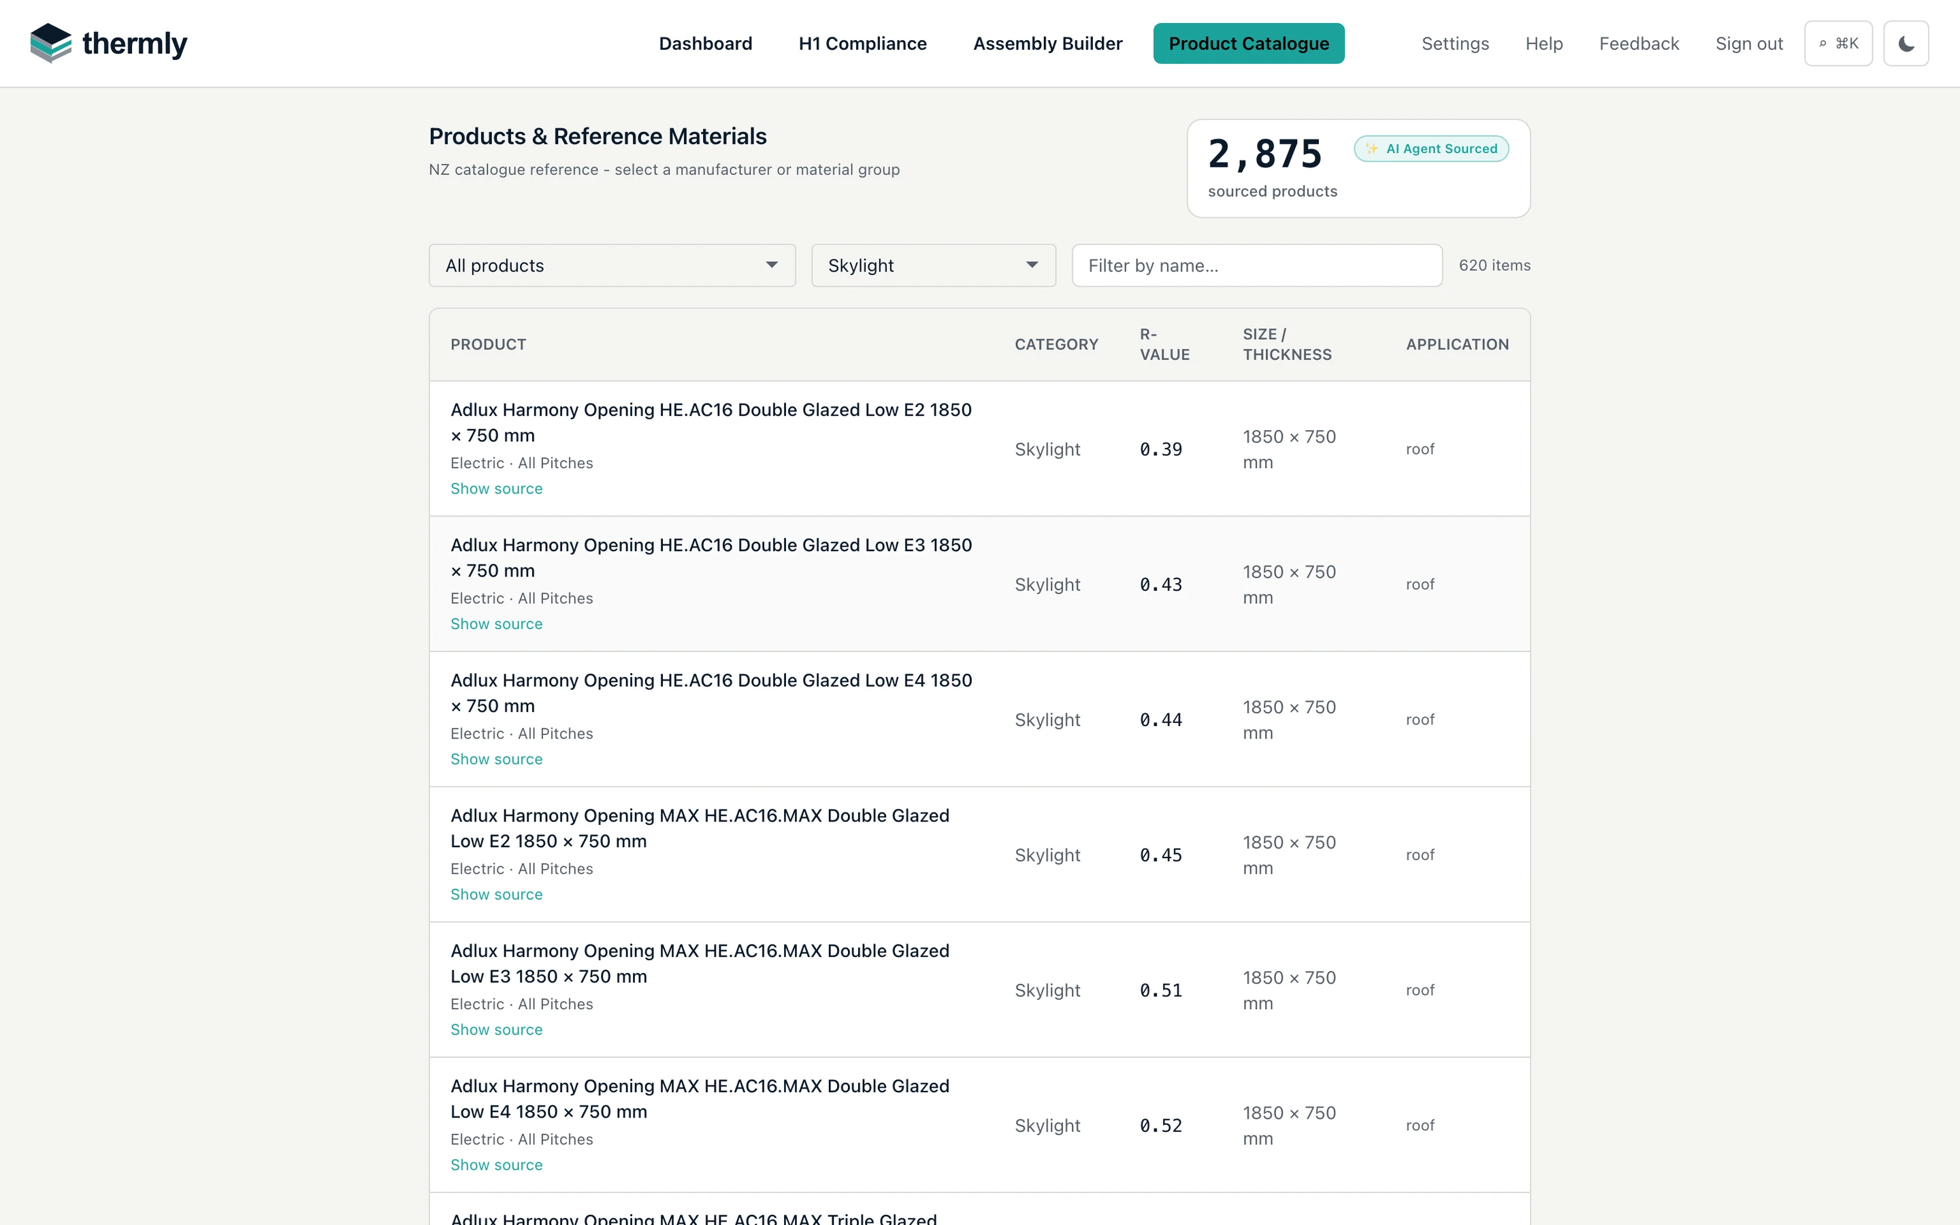The image size is (1960, 1225).
Task: Click the SIZE / THICKNESS column header
Action: tap(1287, 344)
